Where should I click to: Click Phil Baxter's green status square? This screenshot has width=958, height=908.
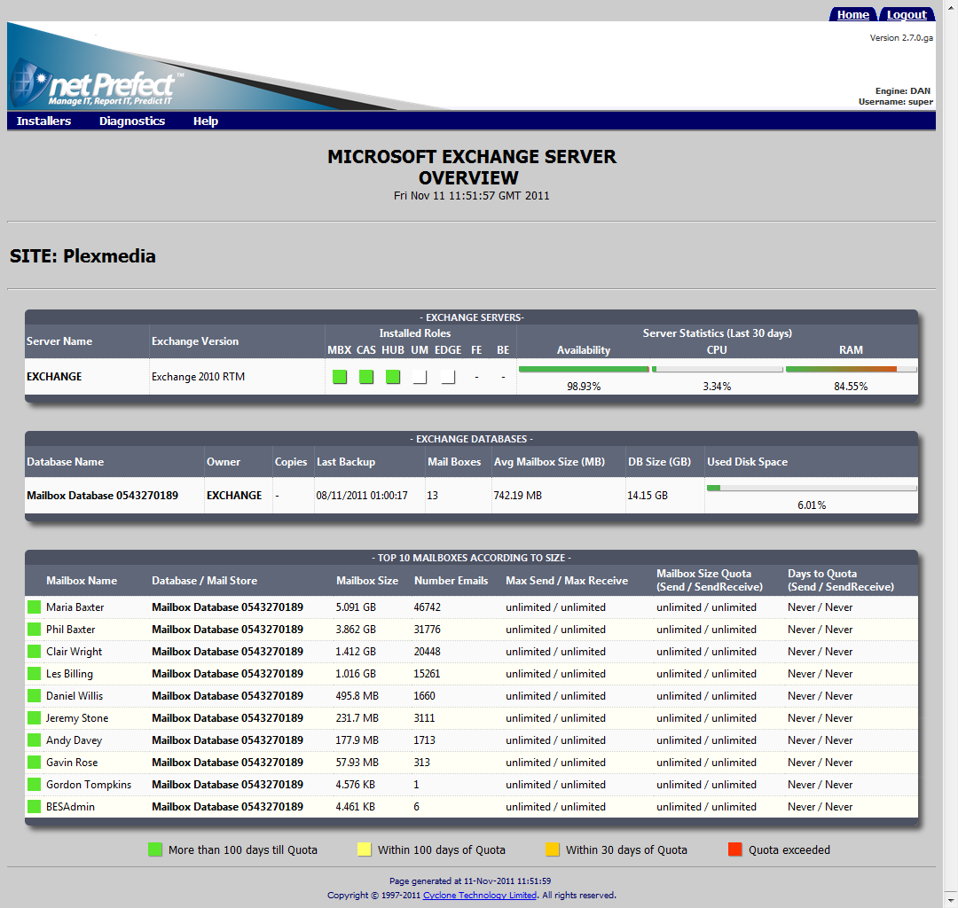pyautogui.click(x=35, y=629)
